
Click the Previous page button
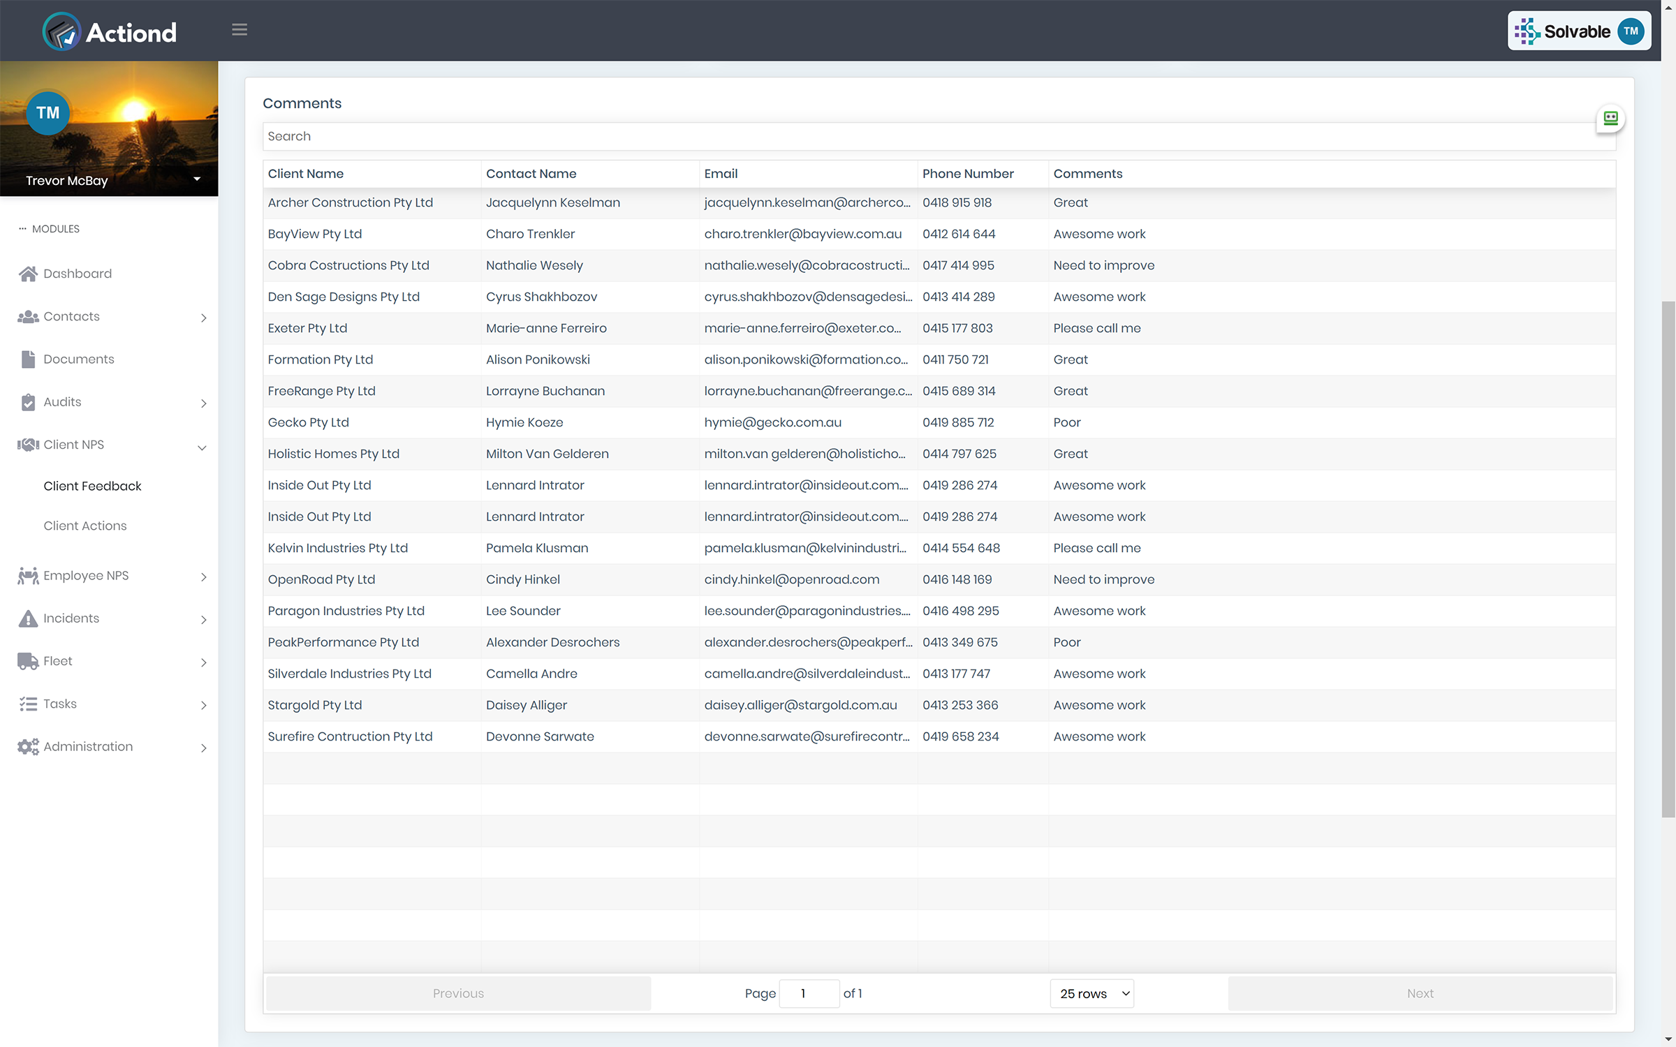click(x=459, y=993)
